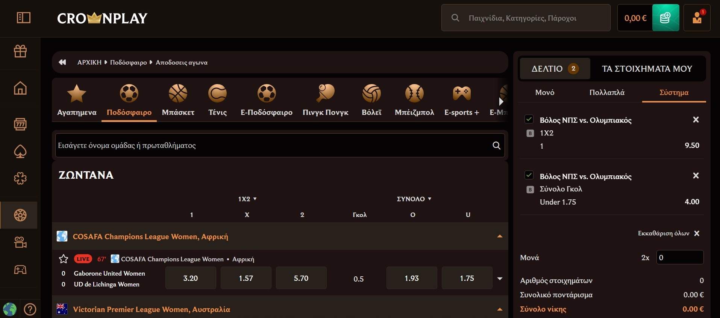This screenshot has height=318, width=720.
Task: Select the E-Ποδόσφαιρο sport tab
Action: tap(267, 100)
